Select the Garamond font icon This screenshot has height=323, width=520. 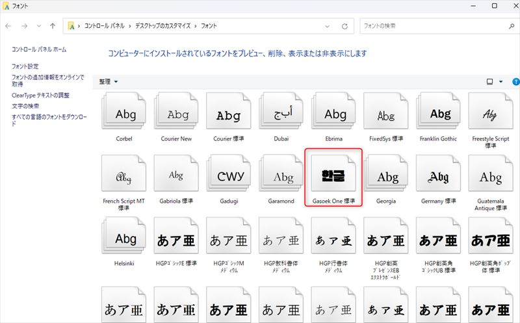tap(281, 173)
